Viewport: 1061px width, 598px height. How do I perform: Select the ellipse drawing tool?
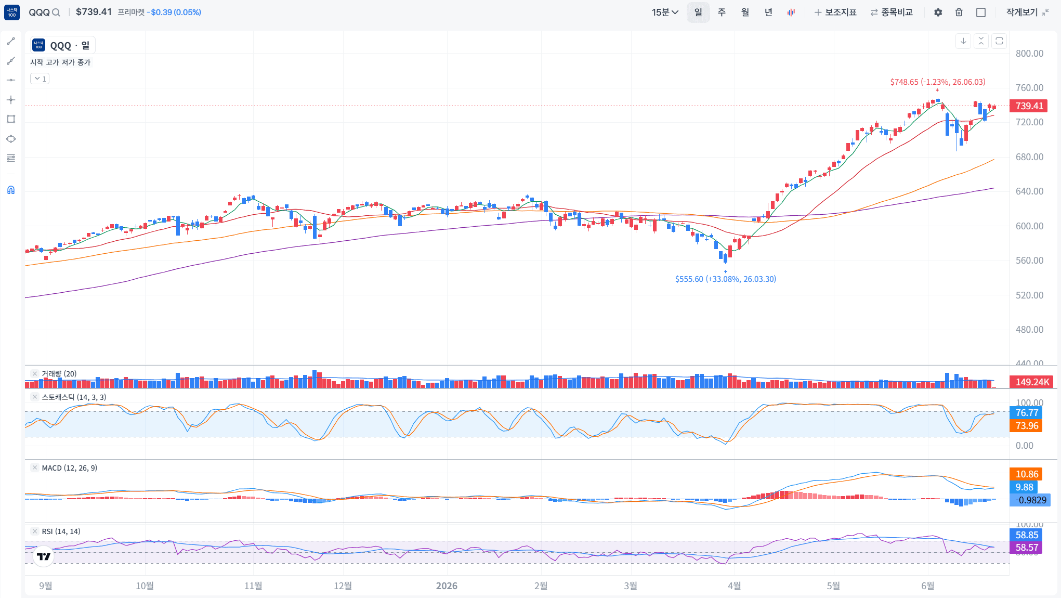11,139
